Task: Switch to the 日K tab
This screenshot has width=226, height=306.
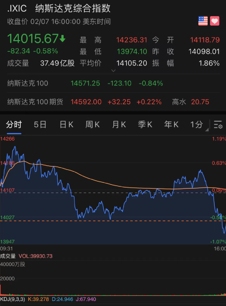Action: click(x=66, y=124)
